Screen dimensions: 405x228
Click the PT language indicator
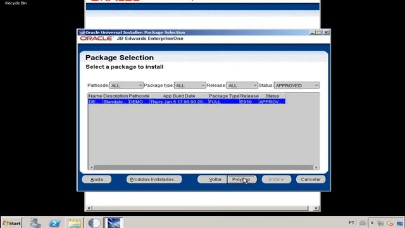(351, 223)
